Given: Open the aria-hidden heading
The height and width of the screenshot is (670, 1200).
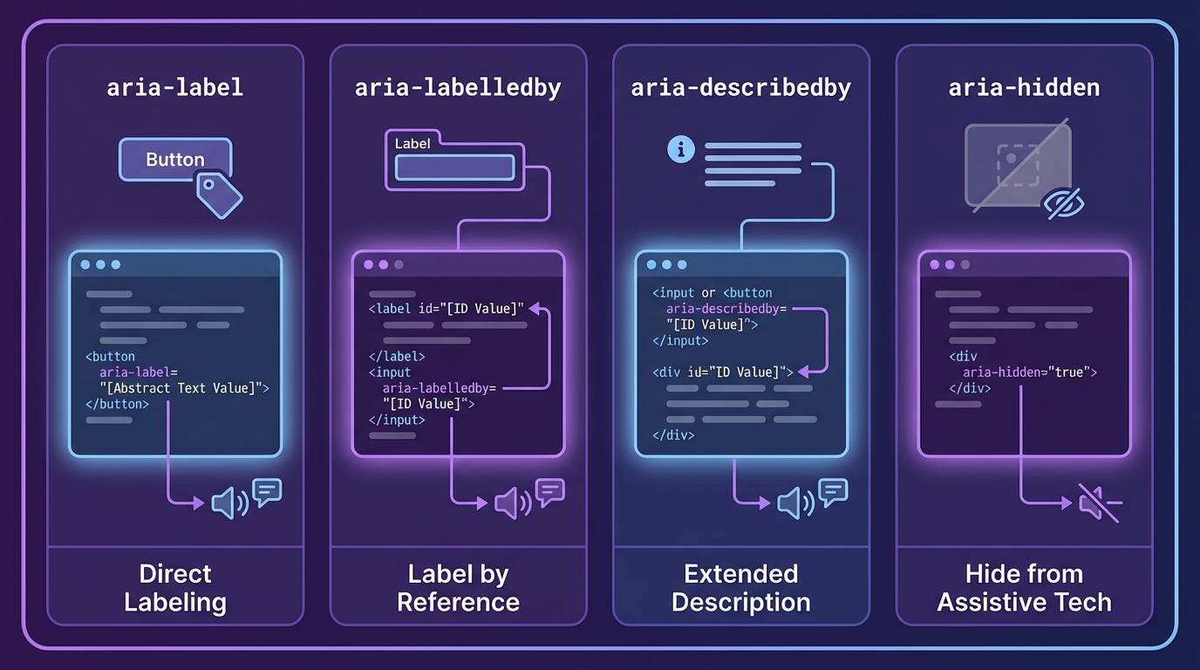Looking at the screenshot, I should click(1024, 87).
